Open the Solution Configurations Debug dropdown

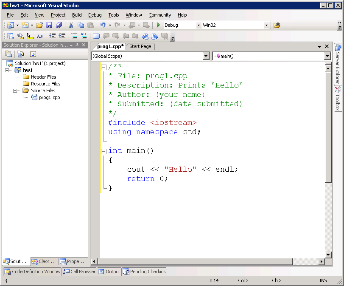199,25
